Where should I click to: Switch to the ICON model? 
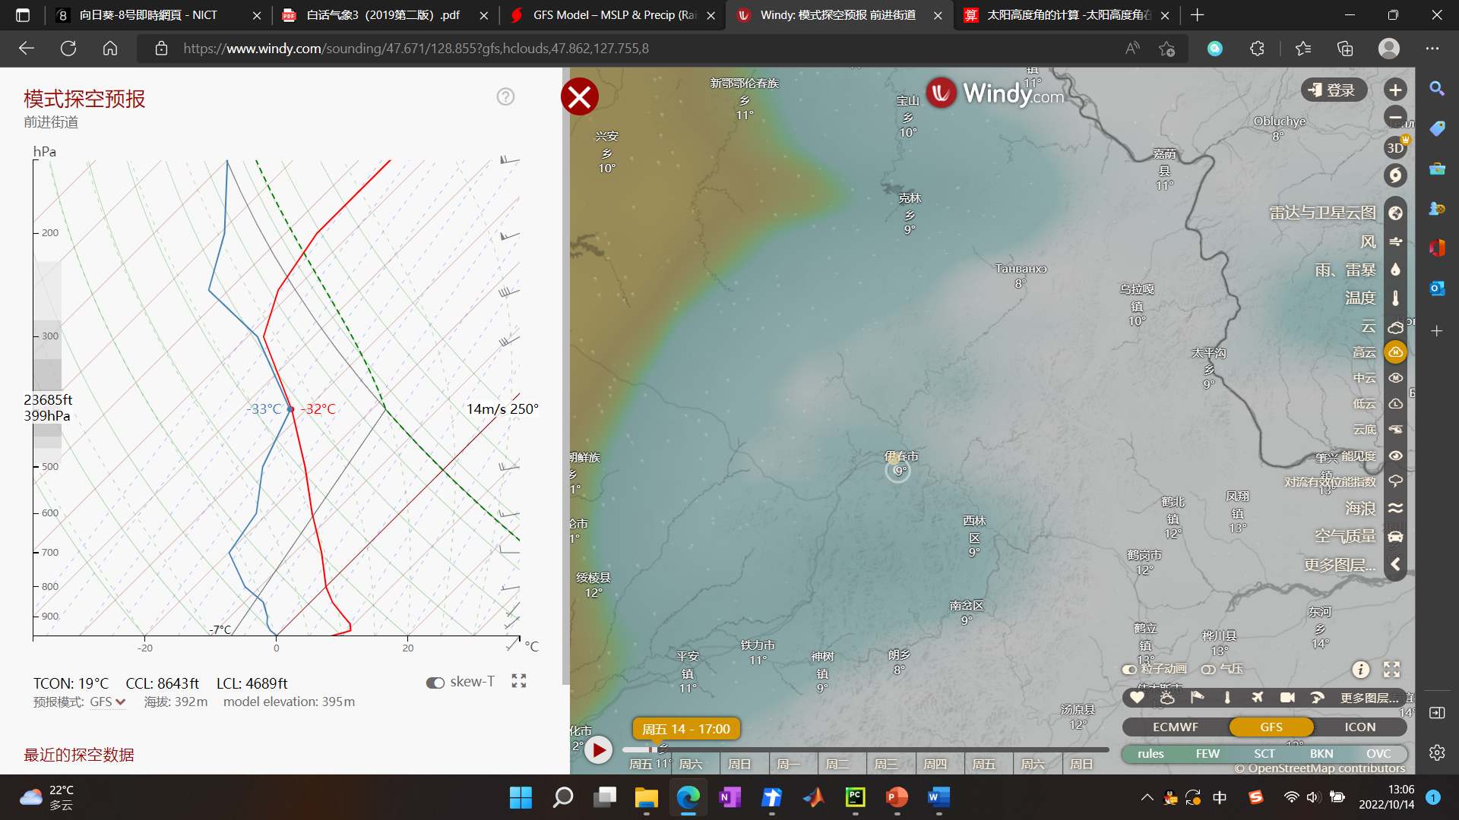click(x=1359, y=727)
